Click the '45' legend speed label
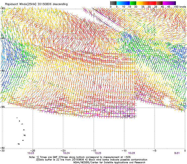187x164 pixels. coord(169,7)
